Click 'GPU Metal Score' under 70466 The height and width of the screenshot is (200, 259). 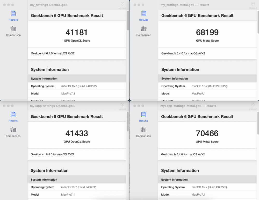point(207,142)
